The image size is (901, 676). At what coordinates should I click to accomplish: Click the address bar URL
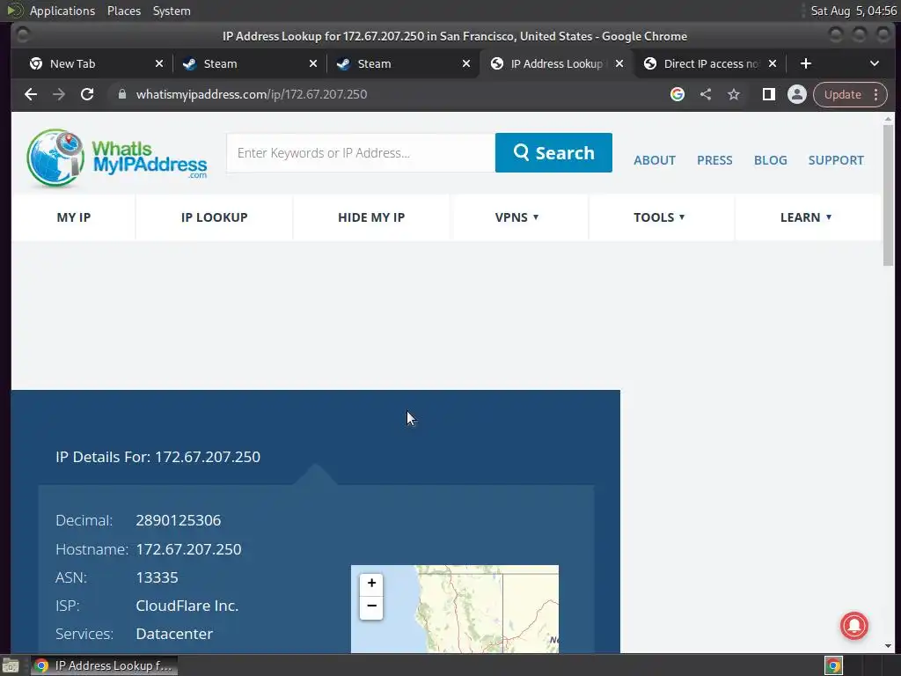click(x=251, y=94)
